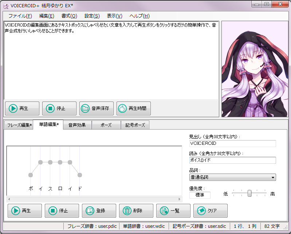Open the ヘルプ(H) menu
The width and height of the screenshot is (291, 234).
tap(139, 16)
